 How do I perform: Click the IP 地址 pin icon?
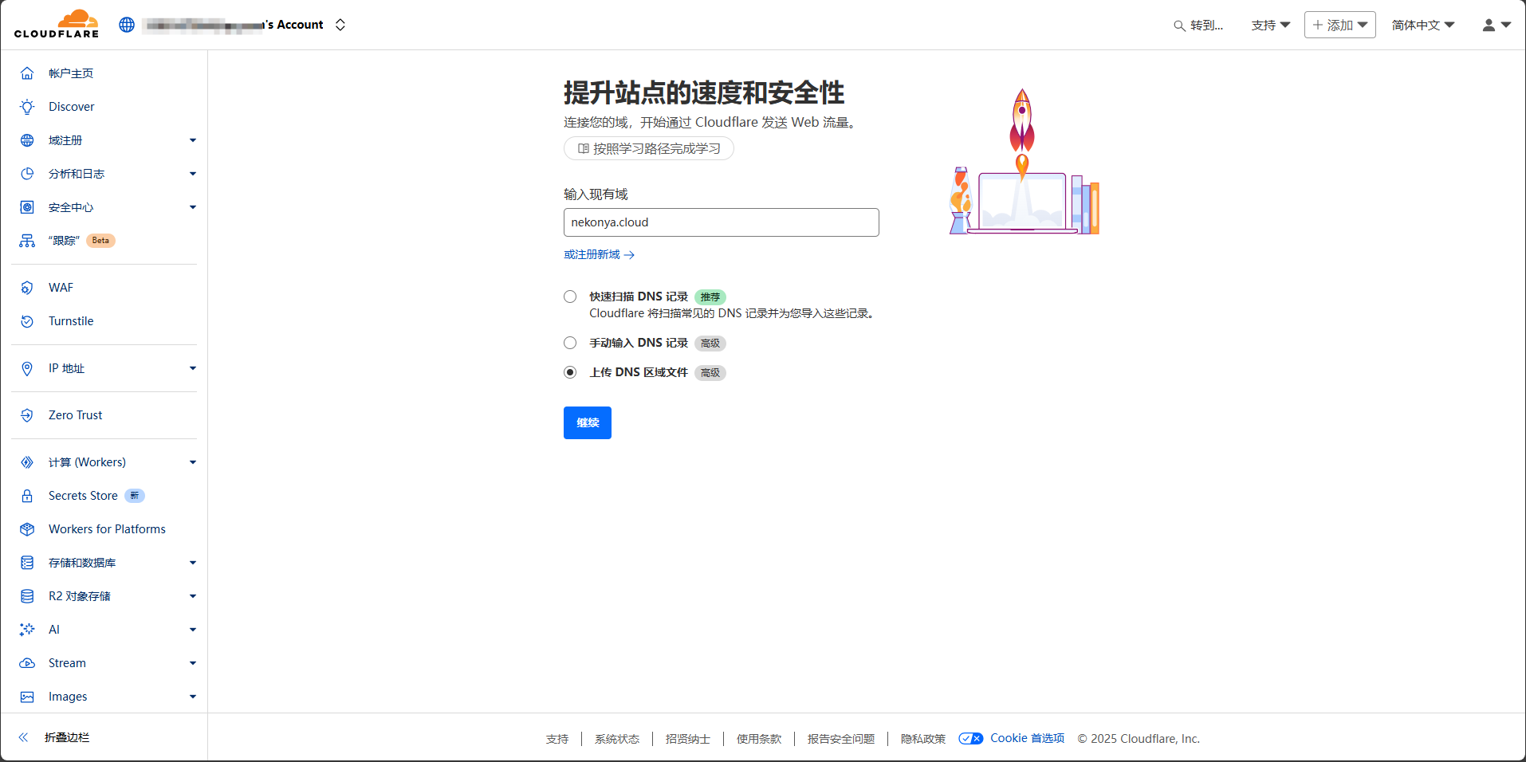coord(27,368)
